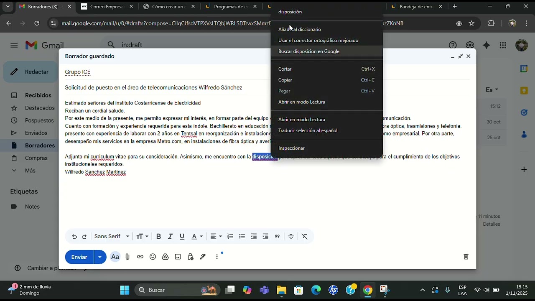Insert signature with the pen icon
The image size is (535, 301).
point(203,257)
